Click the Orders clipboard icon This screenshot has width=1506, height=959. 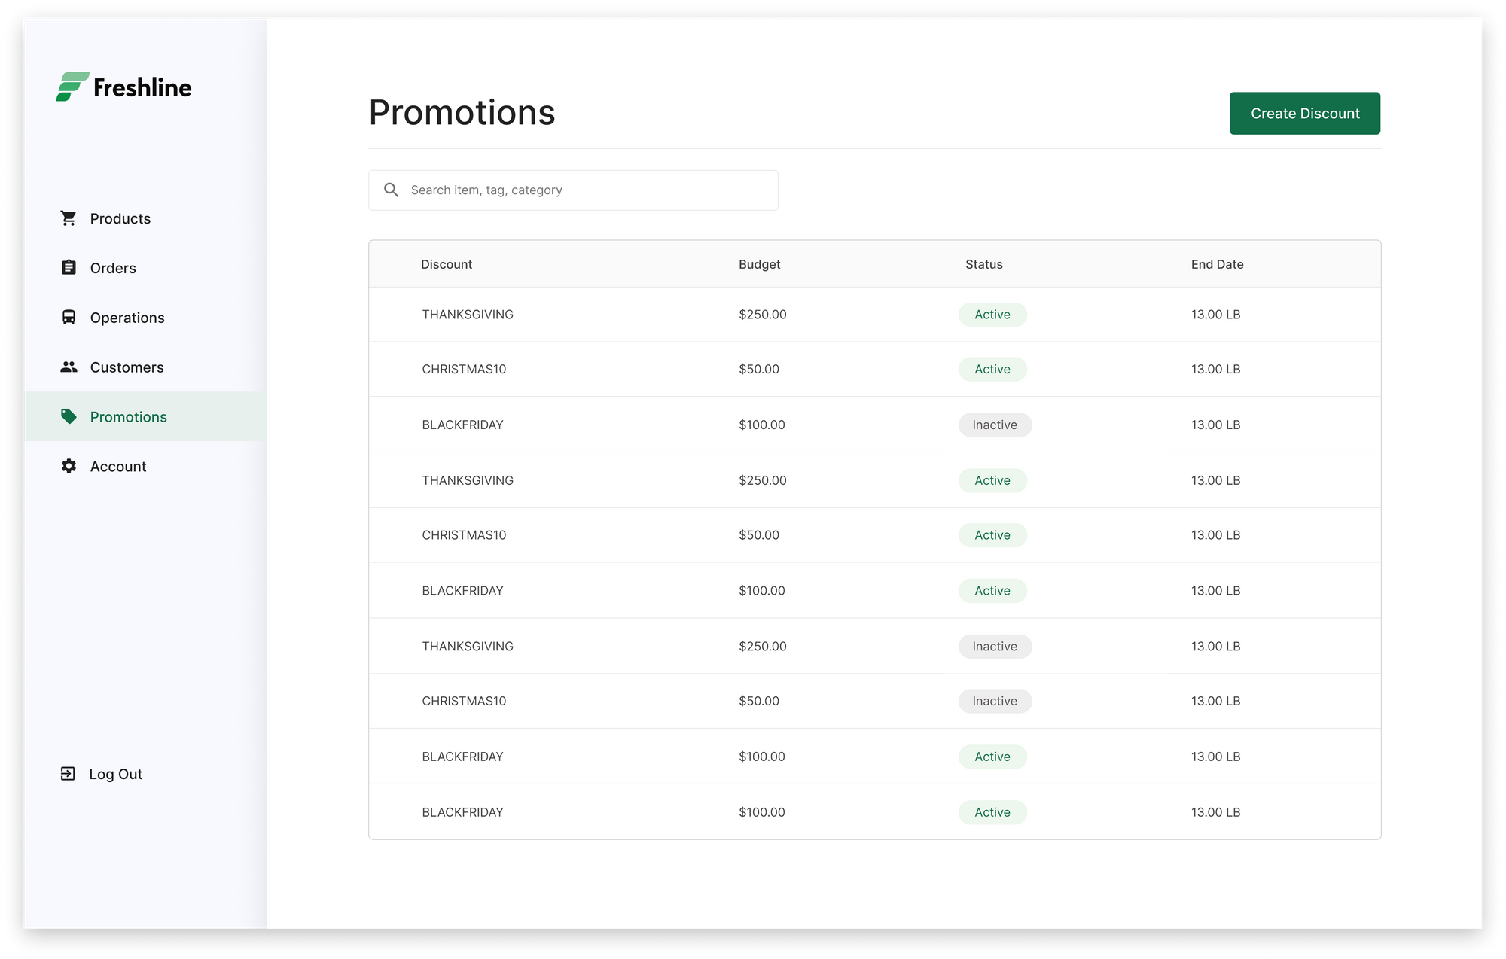pyautogui.click(x=69, y=267)
